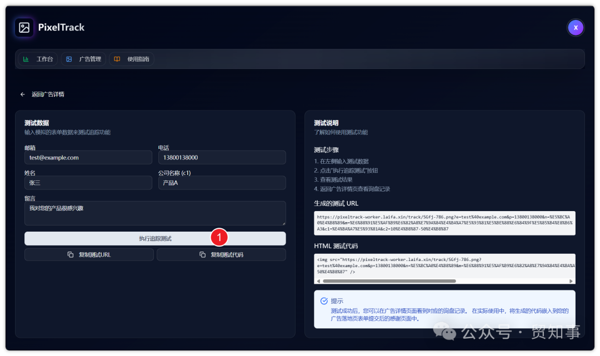The width and height of the screenshot is (600, 356).
Task: Click the PixelTrack title text
Action: tap(61, 28)
